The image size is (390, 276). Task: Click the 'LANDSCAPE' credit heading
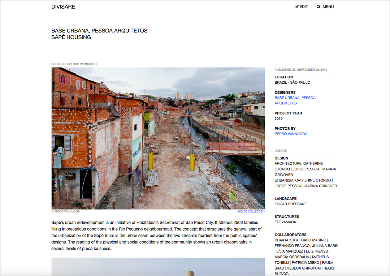(x=286, y=199)
